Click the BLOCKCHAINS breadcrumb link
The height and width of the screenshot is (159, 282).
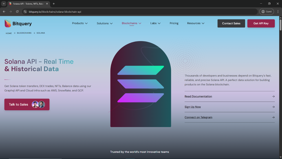coord(24,33)
